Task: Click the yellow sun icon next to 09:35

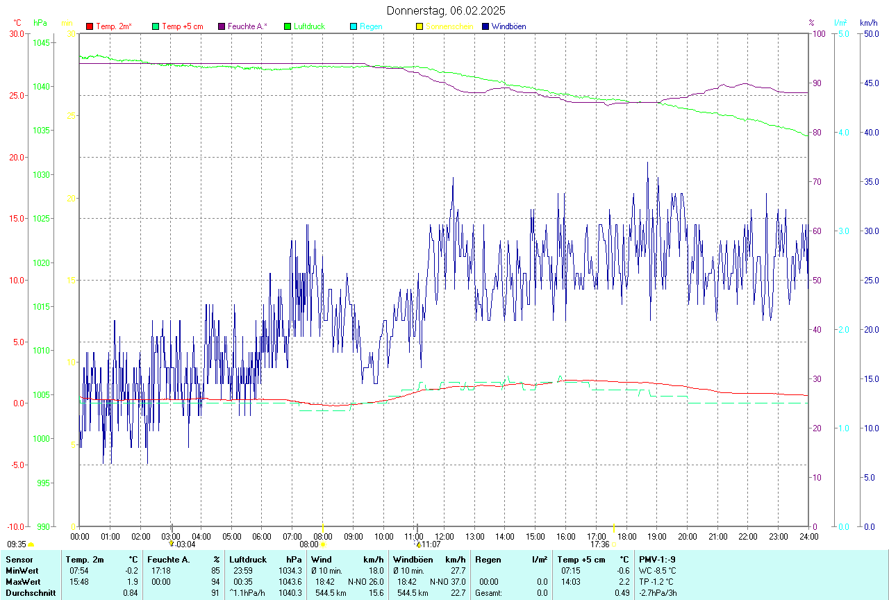Action: point(31,545)
